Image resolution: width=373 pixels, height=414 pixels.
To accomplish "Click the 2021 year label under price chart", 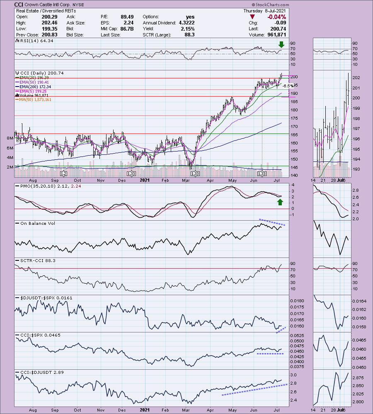I will pyautogui.click(x=145, y=181).
